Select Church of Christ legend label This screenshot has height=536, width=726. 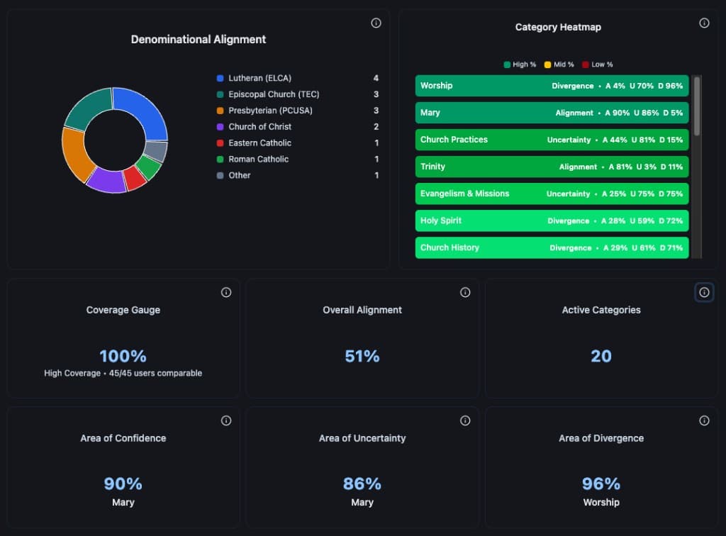[x=259, y=127]
